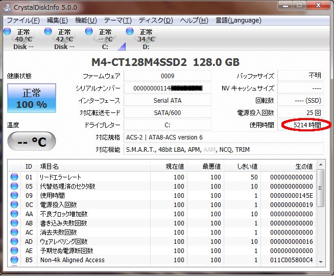Select the C: drive disk tab
Image resolution: width=334 pixels, height=276 pixels.
click(105, 39)
